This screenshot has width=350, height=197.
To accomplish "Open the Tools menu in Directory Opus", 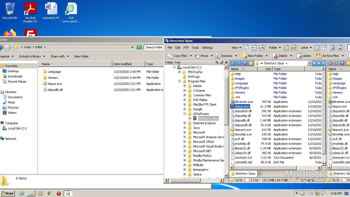I will click(195, 48).
